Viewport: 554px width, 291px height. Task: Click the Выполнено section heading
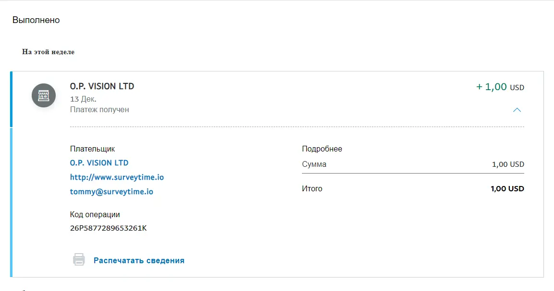36,20
